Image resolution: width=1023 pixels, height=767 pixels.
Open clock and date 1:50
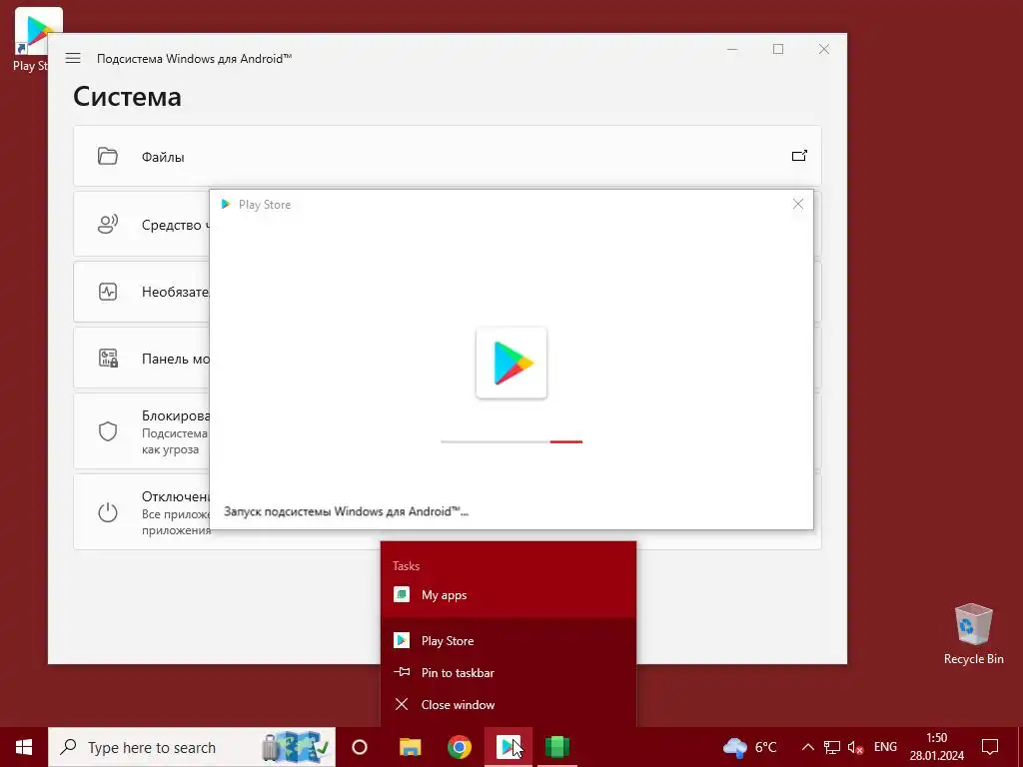(x=937, y=747)
